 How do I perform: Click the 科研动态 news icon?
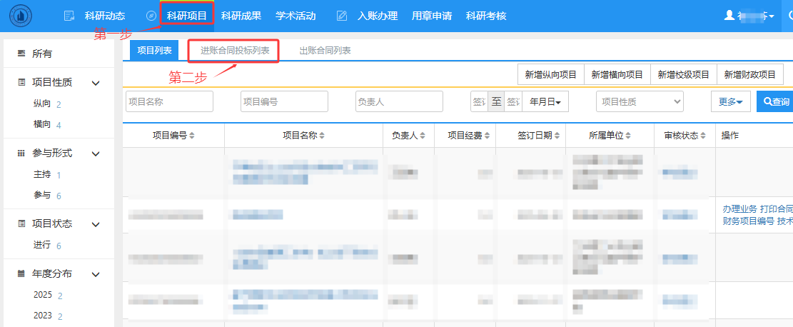click(x=69, y=16)
